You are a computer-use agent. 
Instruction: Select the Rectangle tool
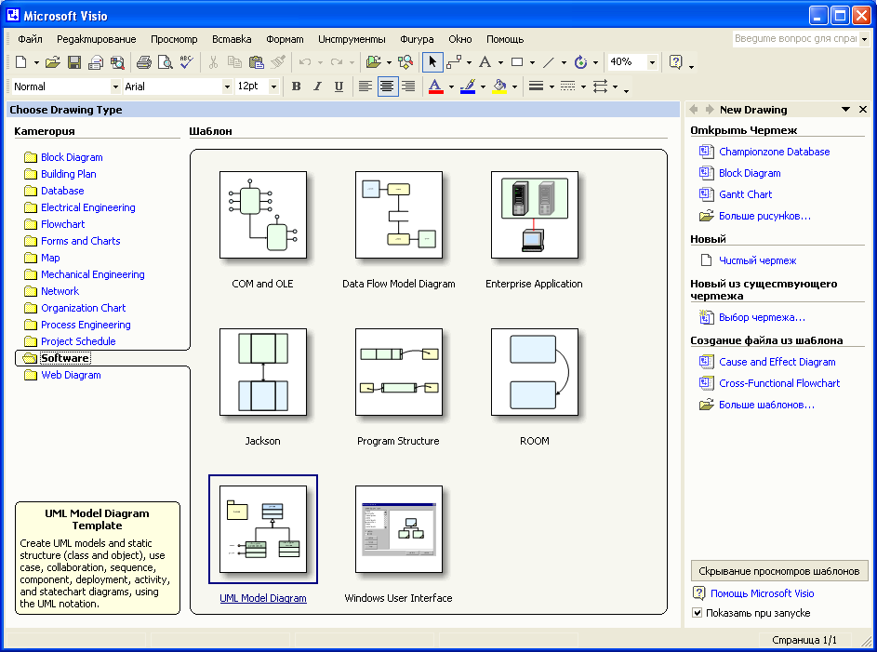click(517, 62)
